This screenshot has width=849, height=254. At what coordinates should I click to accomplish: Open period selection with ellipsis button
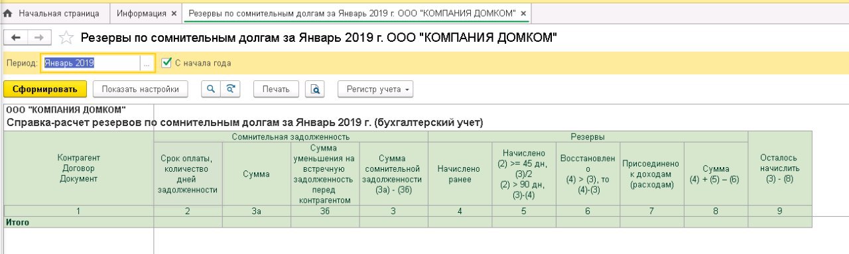tap(147, 63)
